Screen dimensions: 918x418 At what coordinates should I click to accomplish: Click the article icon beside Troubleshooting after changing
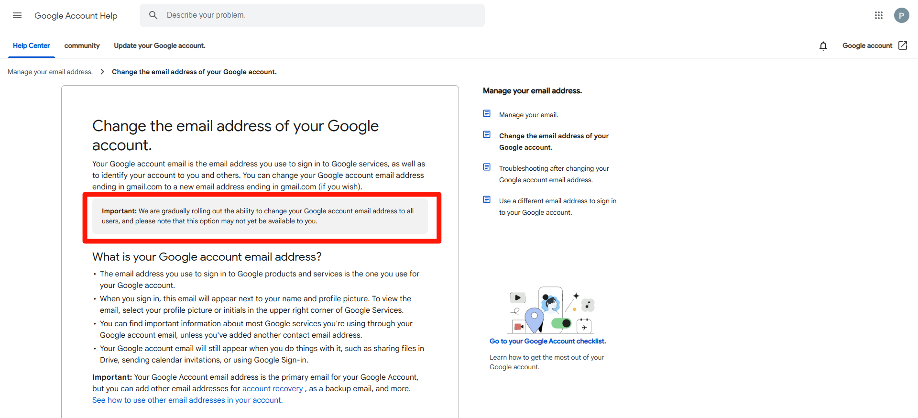[x=487, y=167]
